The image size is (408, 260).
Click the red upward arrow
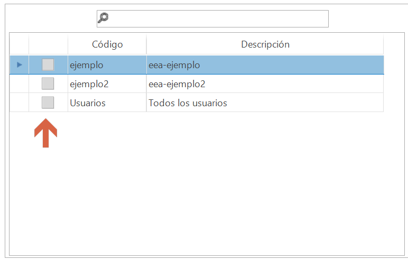click(x=45, y=133)
